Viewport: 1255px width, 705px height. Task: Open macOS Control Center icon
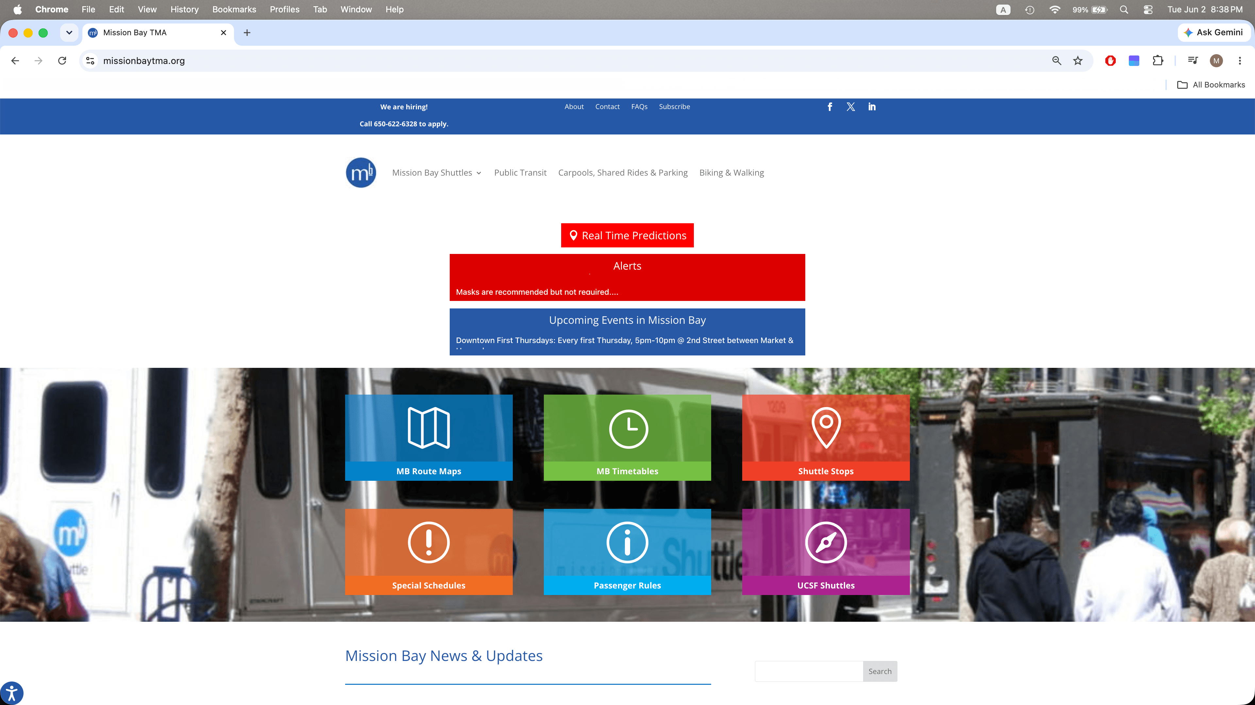(1148, 9)
